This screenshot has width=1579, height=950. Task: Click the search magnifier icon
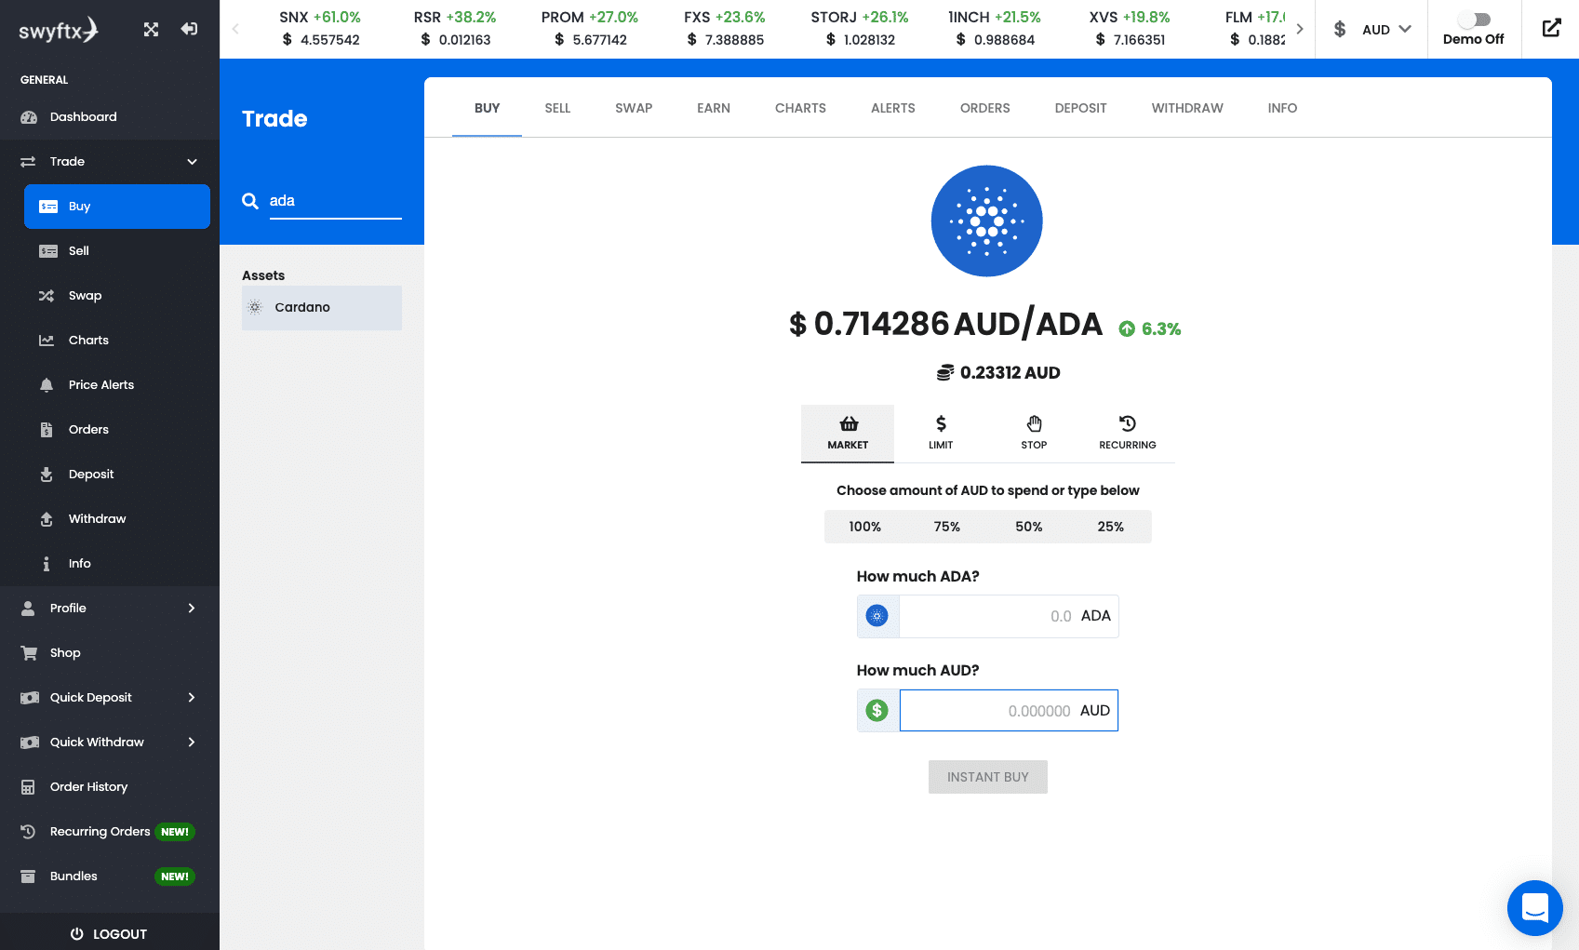tap(250, 201)
